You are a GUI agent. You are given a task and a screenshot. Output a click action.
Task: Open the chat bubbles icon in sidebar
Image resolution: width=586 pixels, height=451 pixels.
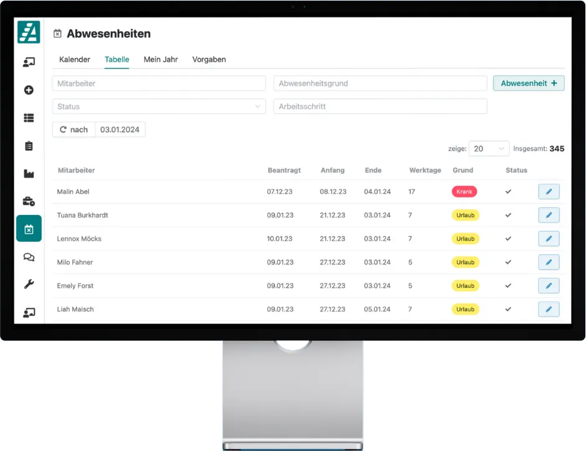29,257
